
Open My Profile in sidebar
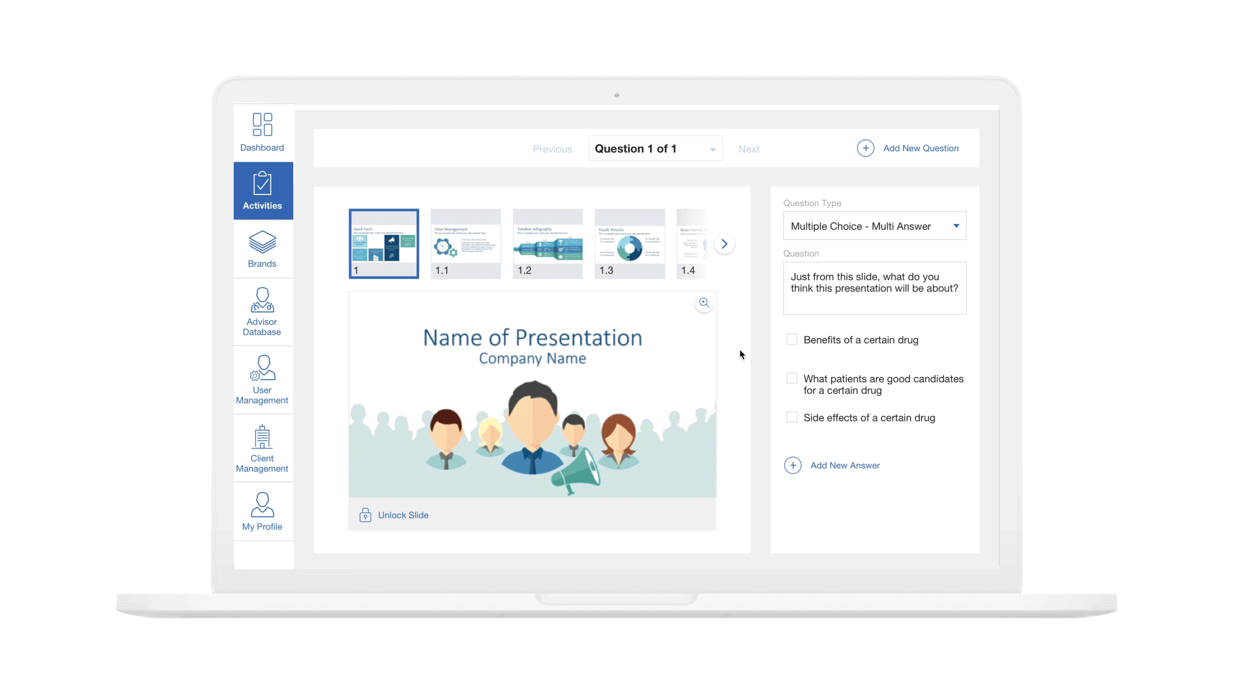pyautogui.click(x=262, y=512)
